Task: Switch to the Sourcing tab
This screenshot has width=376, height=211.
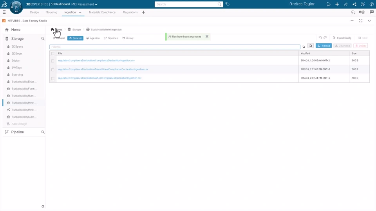Action: 52,12
